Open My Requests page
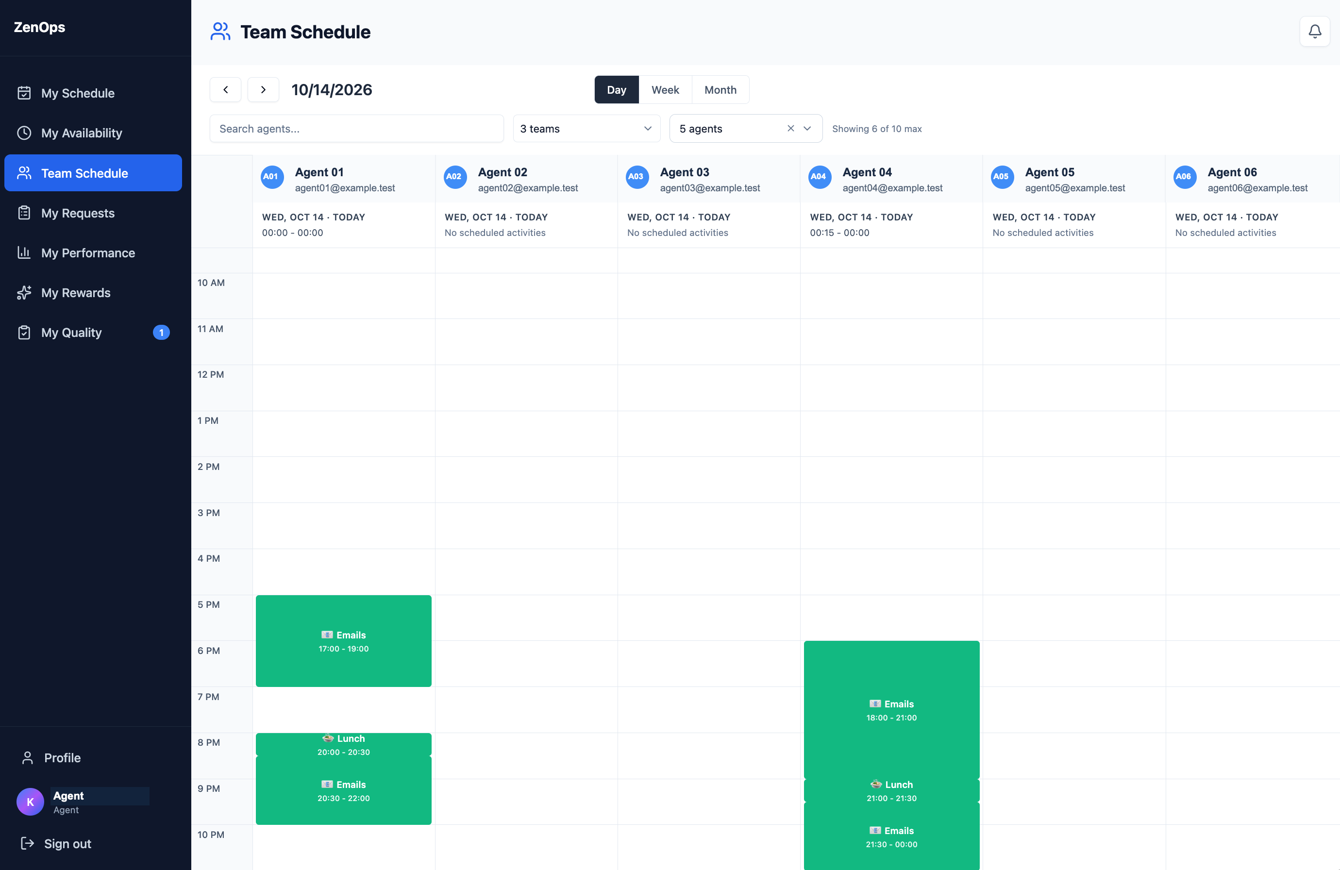This screenshot has height=870, width=1340. tap(93, 213)
